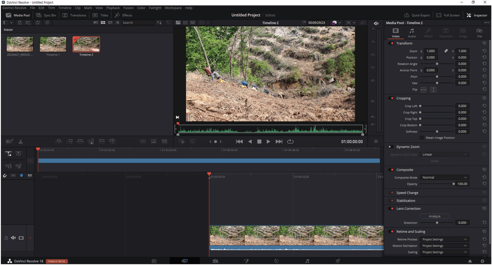Select the split clip scissors tool
The height and width of the screenshot is (265, 492).
point(20,142)
